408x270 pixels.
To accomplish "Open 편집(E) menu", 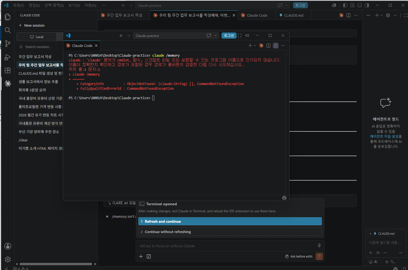I will click(x=34, y=5).
